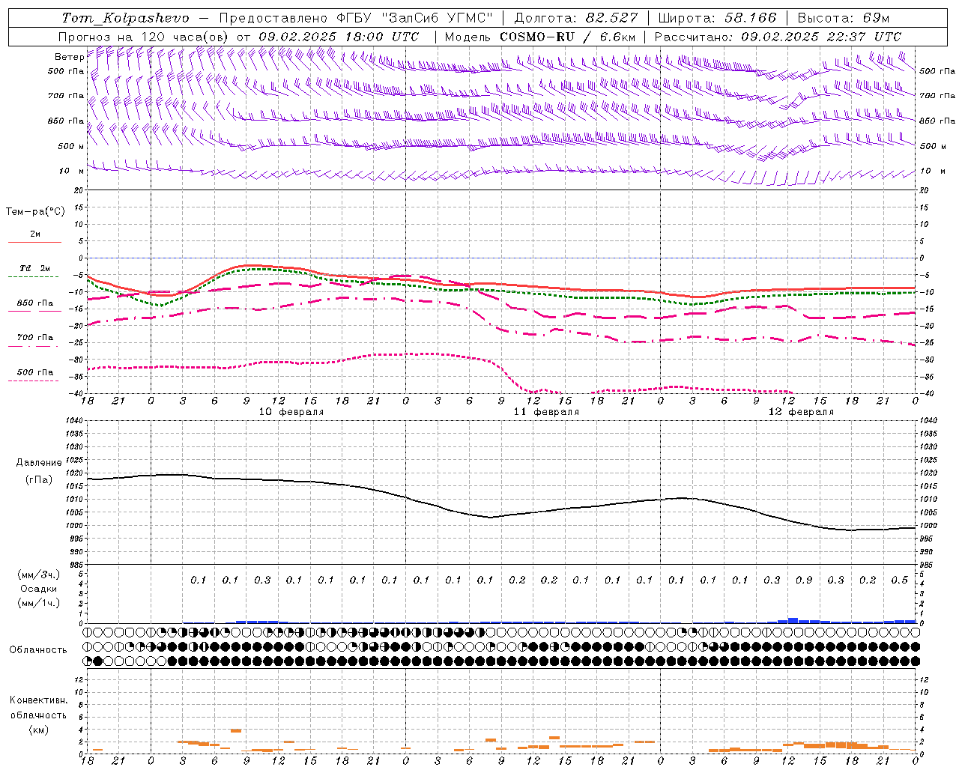The width and height of the screenshot is (959, 767).
Task: Click the "(мм/3ч.)" precipitation unit label
Action: tap(39, 575)
